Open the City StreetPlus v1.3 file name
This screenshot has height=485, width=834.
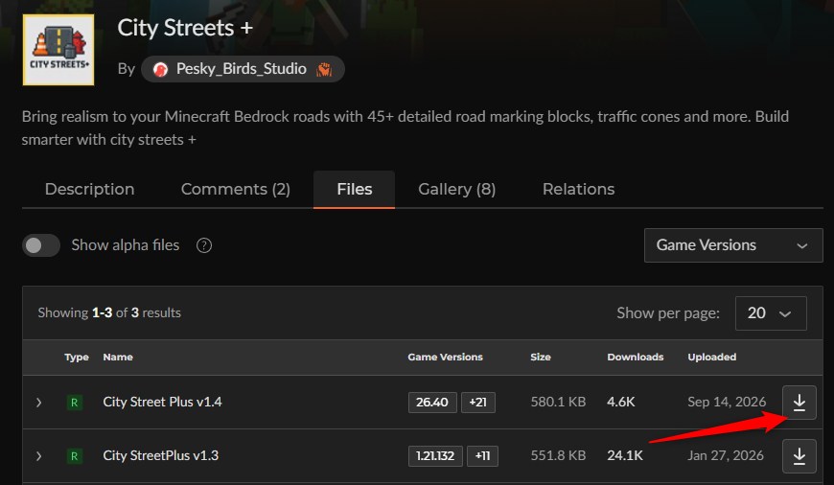(x=161, y=455)
